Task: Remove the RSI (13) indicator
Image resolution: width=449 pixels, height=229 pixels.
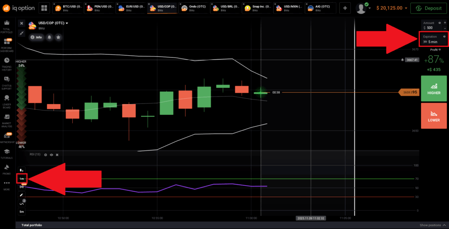Action: point(57,155)
